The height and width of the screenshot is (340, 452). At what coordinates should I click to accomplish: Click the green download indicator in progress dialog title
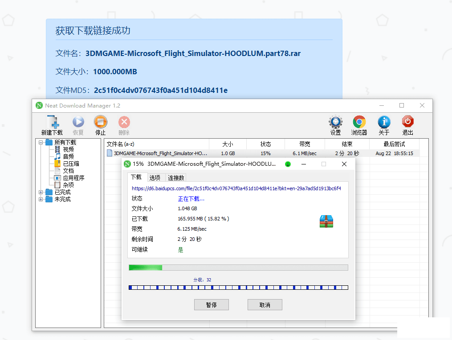pos(288,164)
